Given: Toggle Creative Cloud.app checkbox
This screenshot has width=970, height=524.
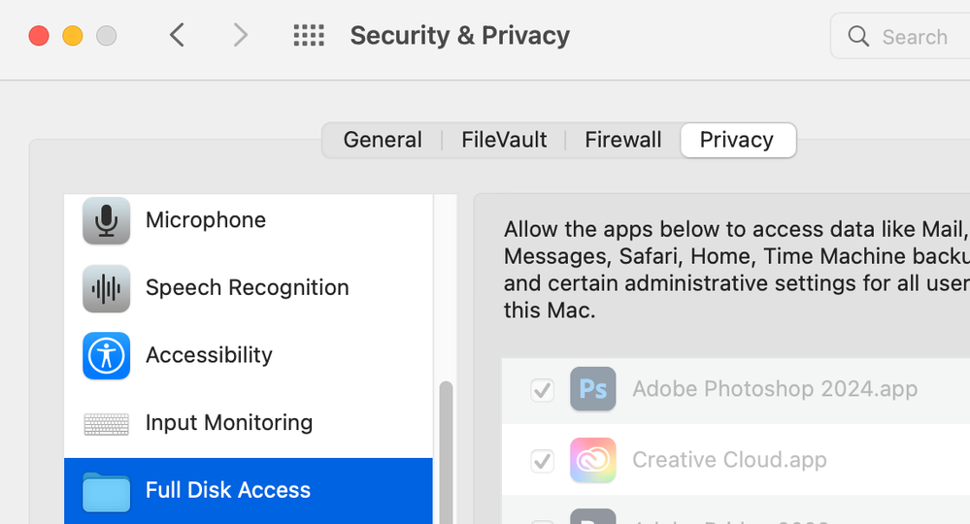Looking at the screenshot, I should tap(542, 461).
